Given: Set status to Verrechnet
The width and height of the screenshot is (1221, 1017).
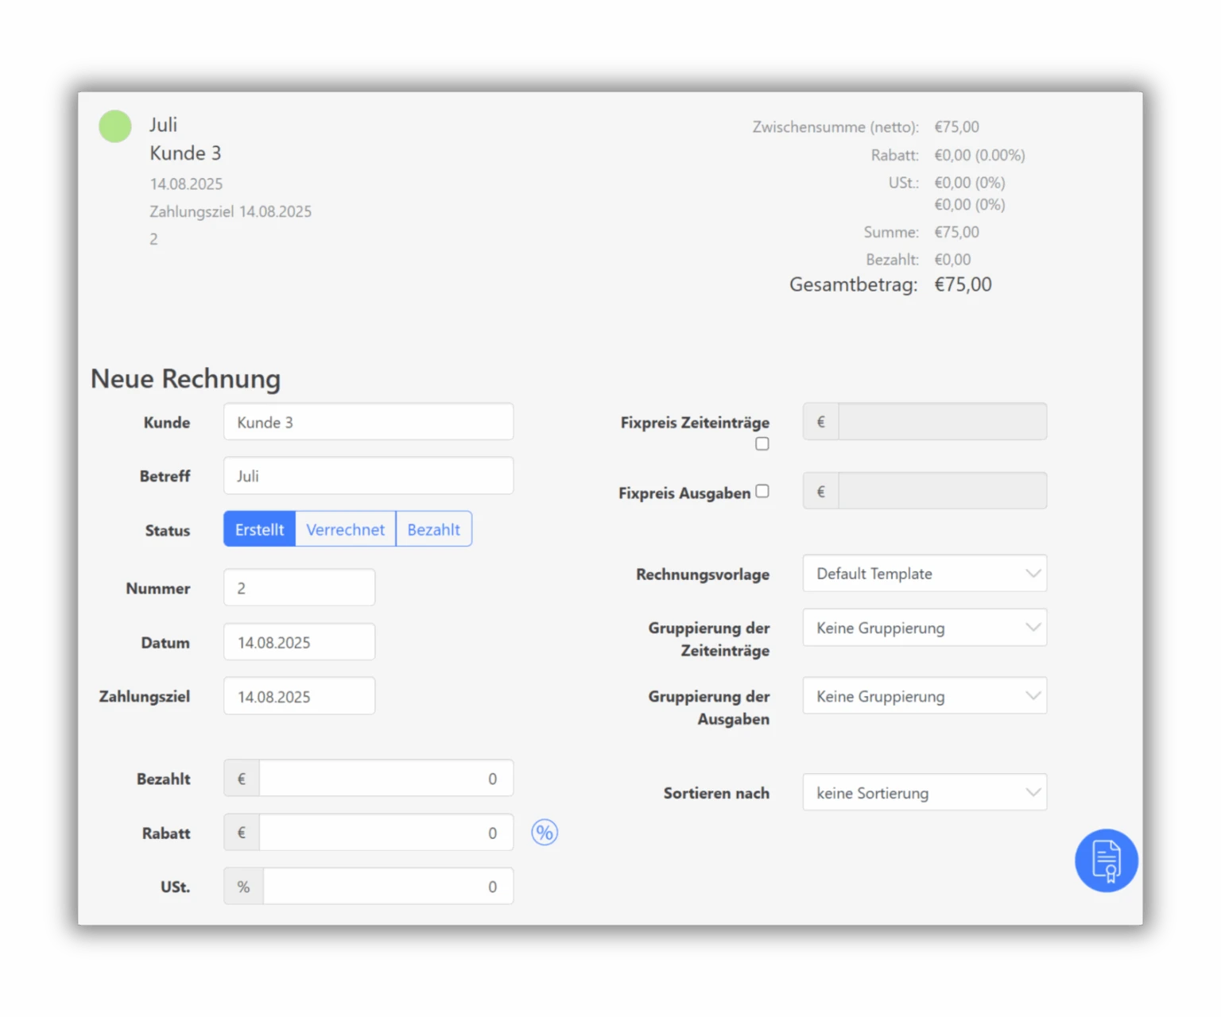Looking at the screenshot, I should coord(345,529).
